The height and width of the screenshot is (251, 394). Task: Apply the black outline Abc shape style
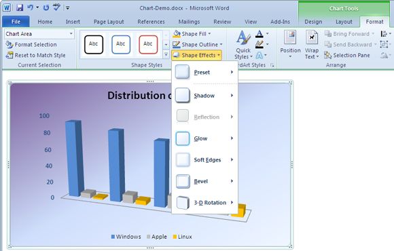94,44
